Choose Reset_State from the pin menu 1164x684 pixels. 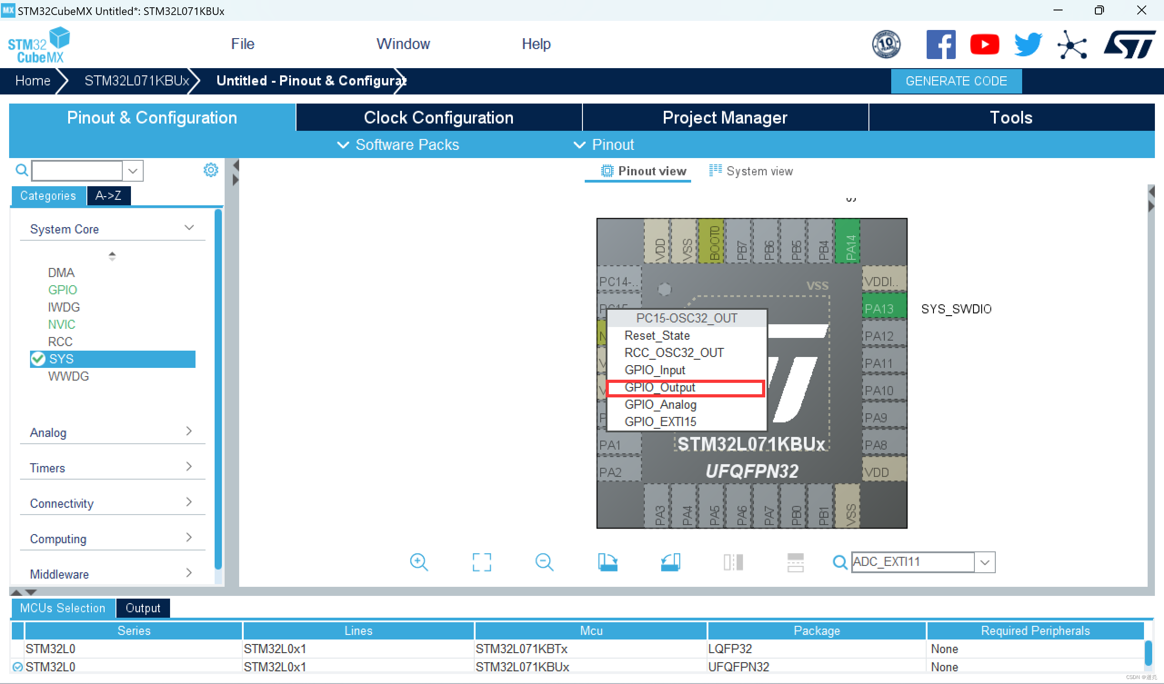pos(687,335)
